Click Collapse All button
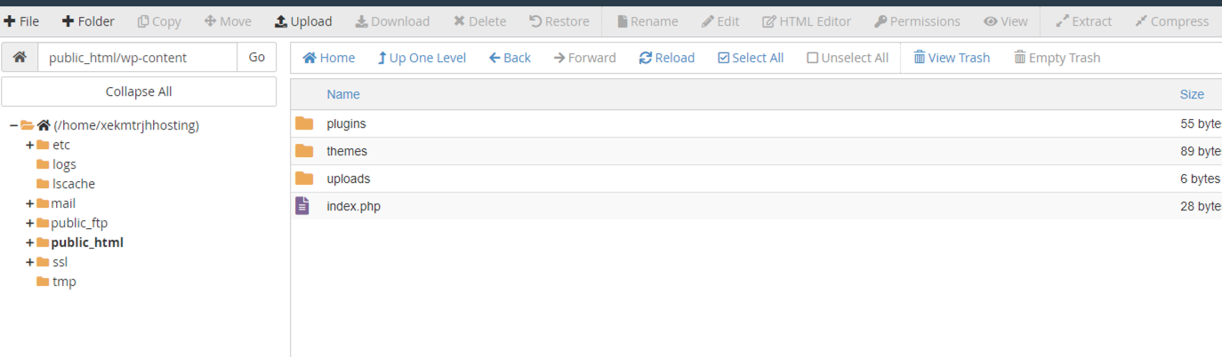 139,91
